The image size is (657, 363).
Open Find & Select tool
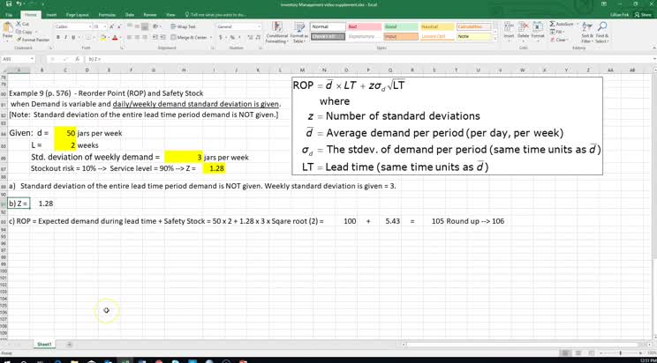pyautogui.click(x=601, y=35)
